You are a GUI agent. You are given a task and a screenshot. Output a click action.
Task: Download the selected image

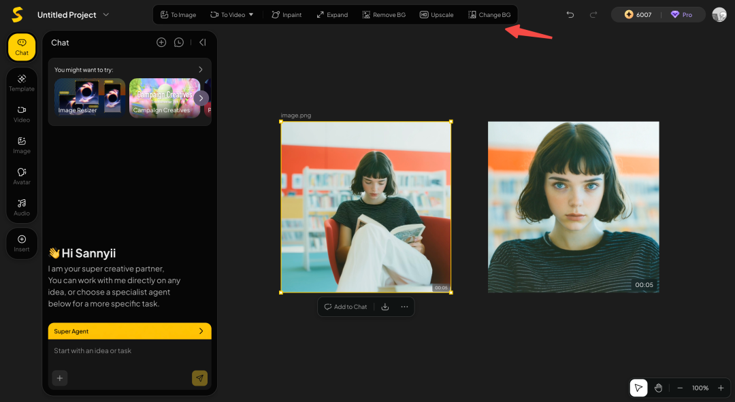[385, 307]
